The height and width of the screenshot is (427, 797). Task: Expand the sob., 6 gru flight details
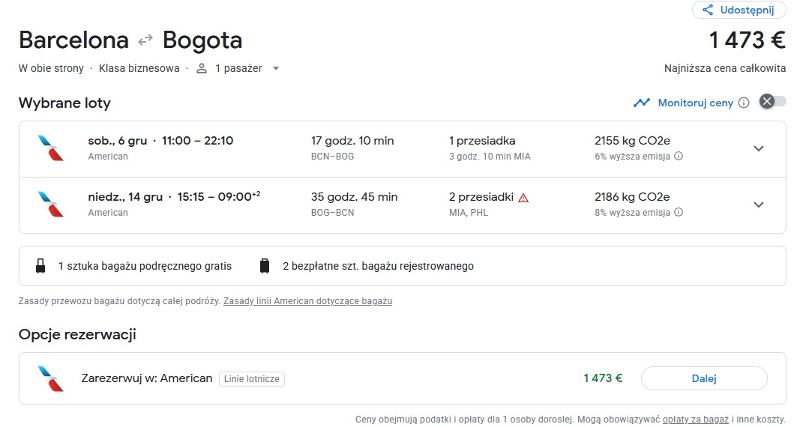[758, 149]
